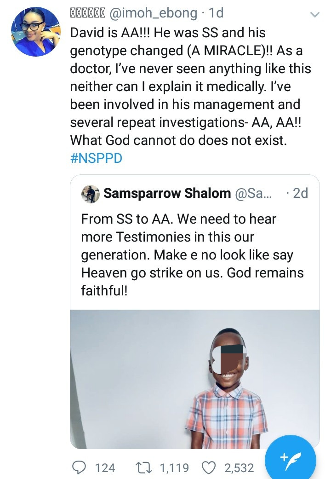Tap the Samsparrow Shalom display name
This screenshot has width=331, height=479.
point(167,193)
